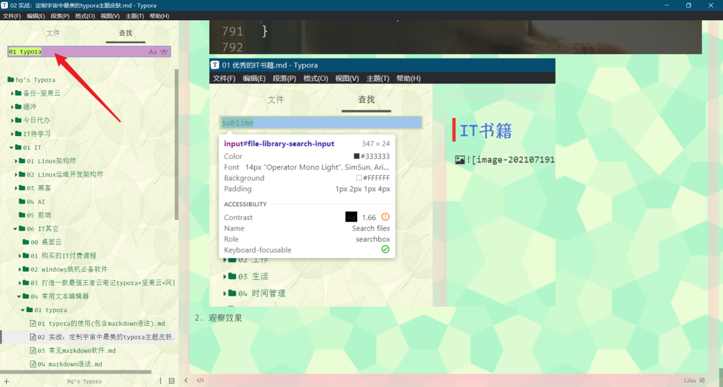Expand the 01 Linux架构师 folder

16,161
